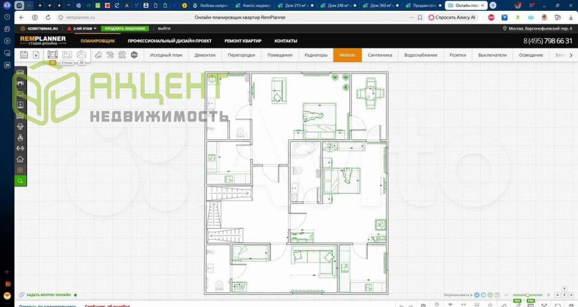The height and width of the screenshot is (307, 578).
Task: Click the green search icon in sidebar
Action: [20, 181]
